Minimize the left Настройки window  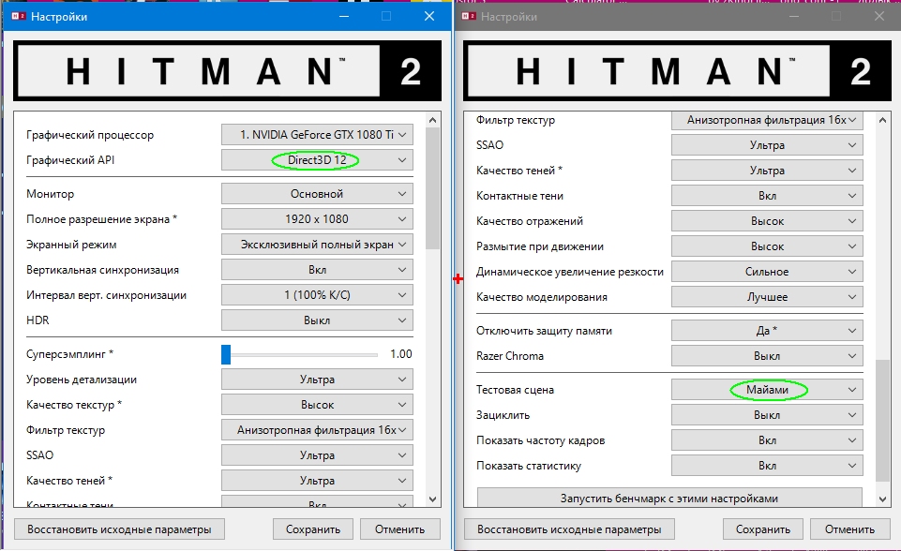[344, 16]
